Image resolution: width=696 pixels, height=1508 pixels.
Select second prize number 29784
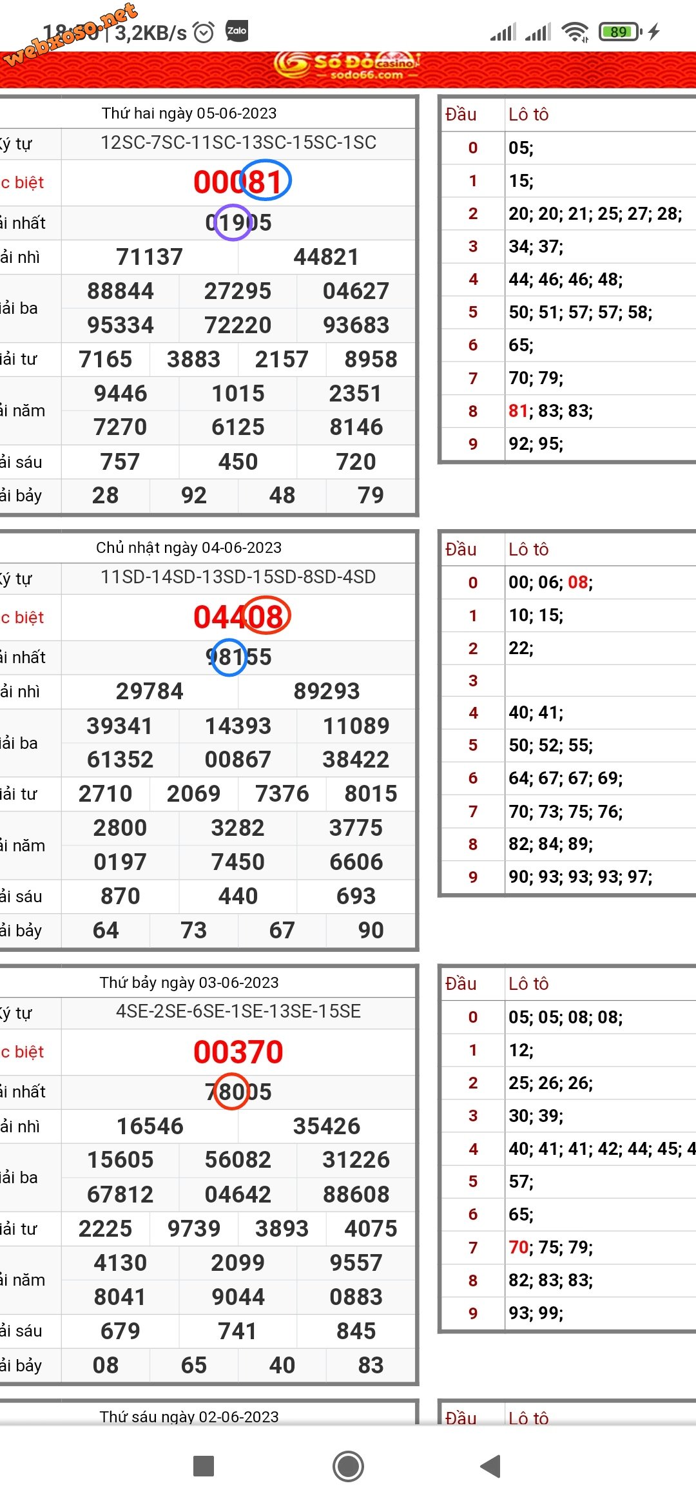pos(150,691)
